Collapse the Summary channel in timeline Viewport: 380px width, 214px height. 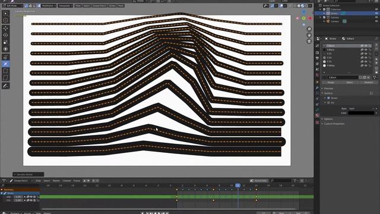2,190
